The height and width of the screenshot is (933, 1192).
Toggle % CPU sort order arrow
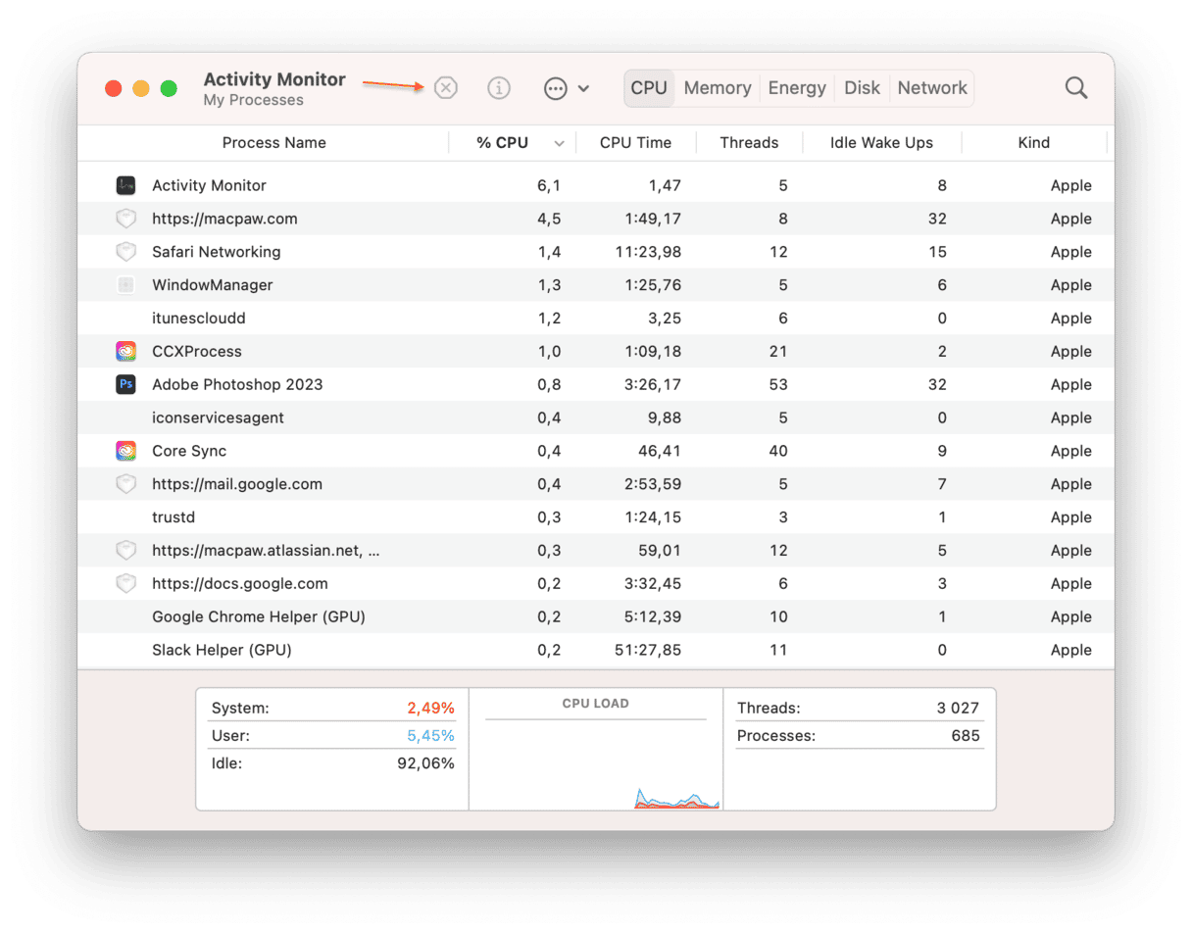(x=560, y=143)
